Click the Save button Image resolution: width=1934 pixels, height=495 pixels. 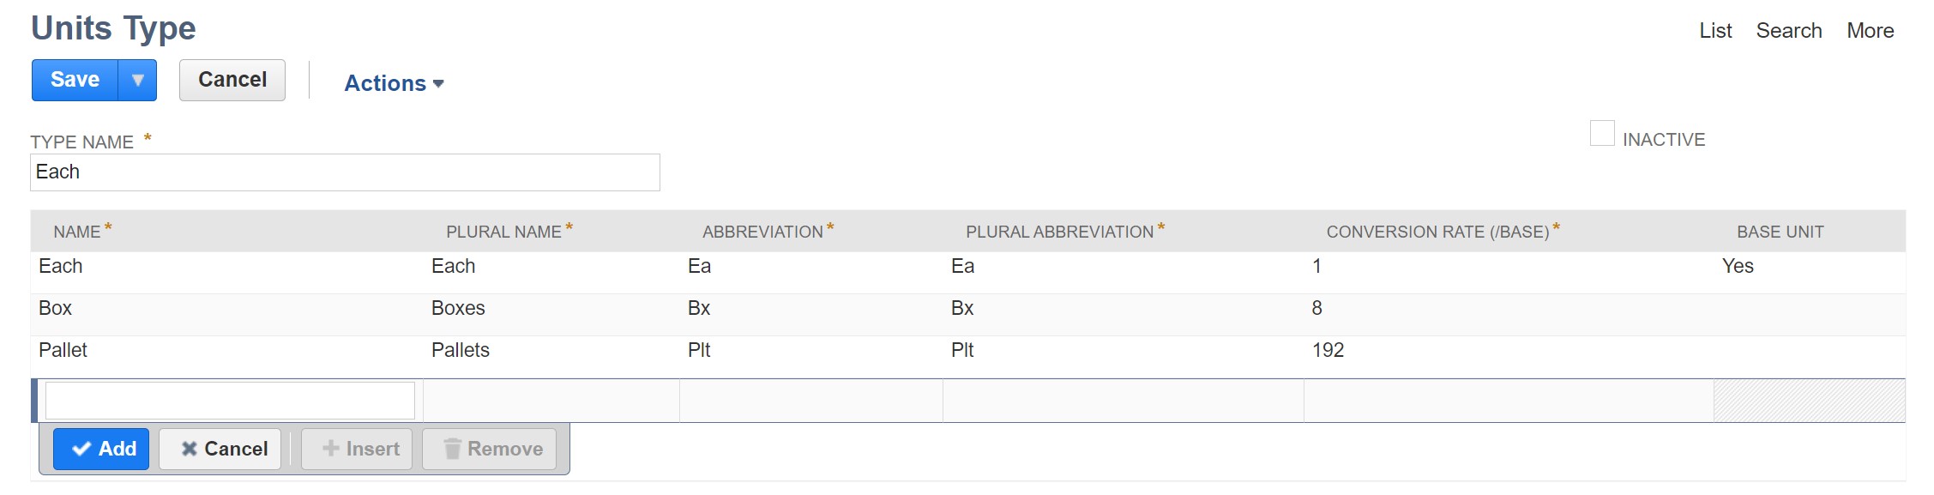[x=75, y=79]
